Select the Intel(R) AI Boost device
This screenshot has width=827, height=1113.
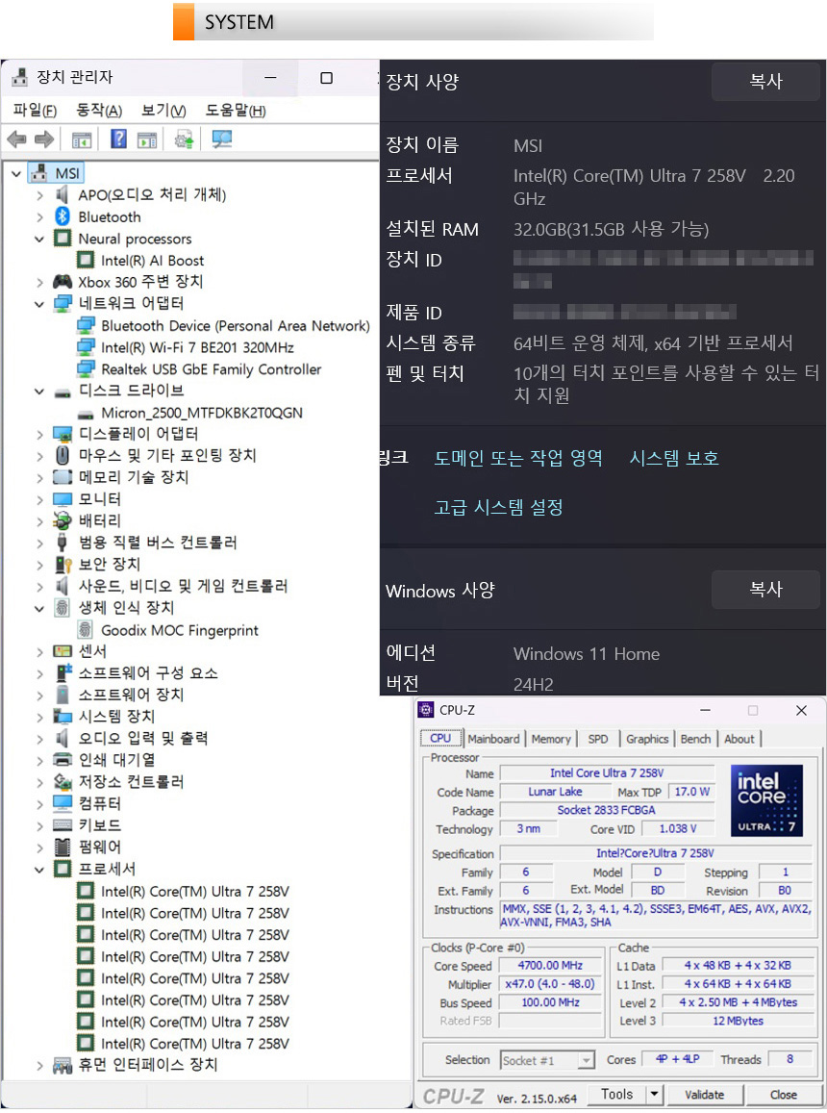152,261
